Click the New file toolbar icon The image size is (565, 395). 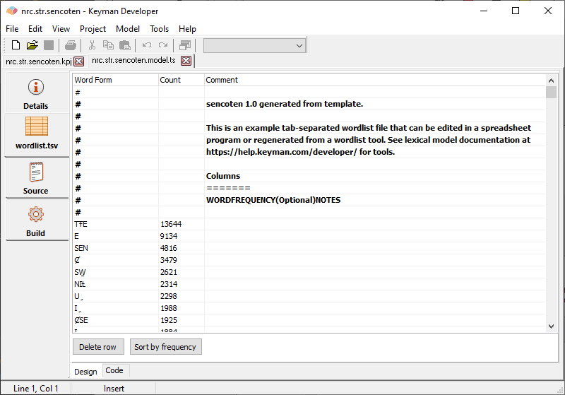click(16, 45)
